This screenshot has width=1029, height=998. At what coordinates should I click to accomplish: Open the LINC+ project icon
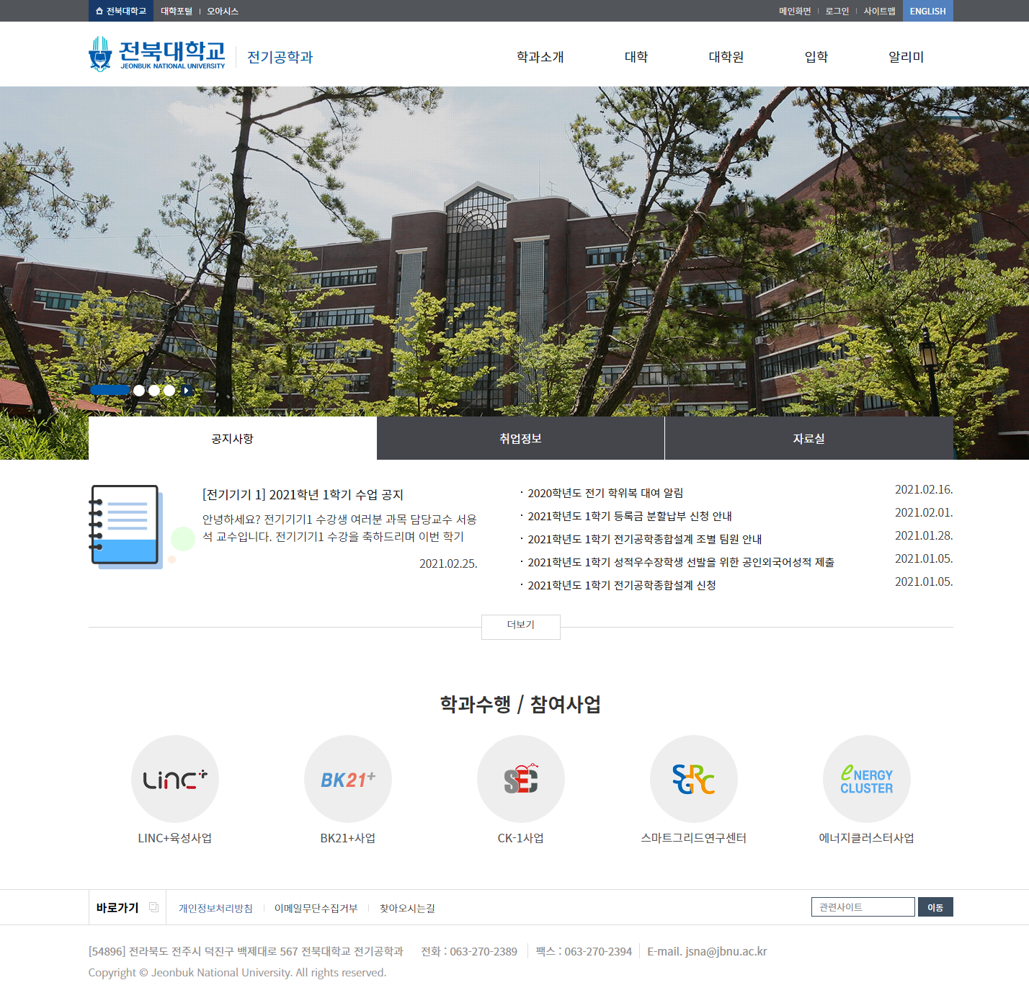point(175,779)
